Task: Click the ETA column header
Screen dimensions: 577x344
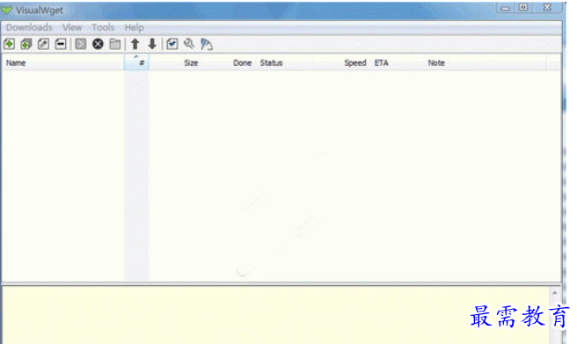Action: click(x=397, y=63)
